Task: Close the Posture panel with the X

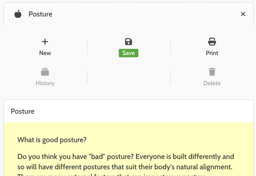Action: click(243, 14)
